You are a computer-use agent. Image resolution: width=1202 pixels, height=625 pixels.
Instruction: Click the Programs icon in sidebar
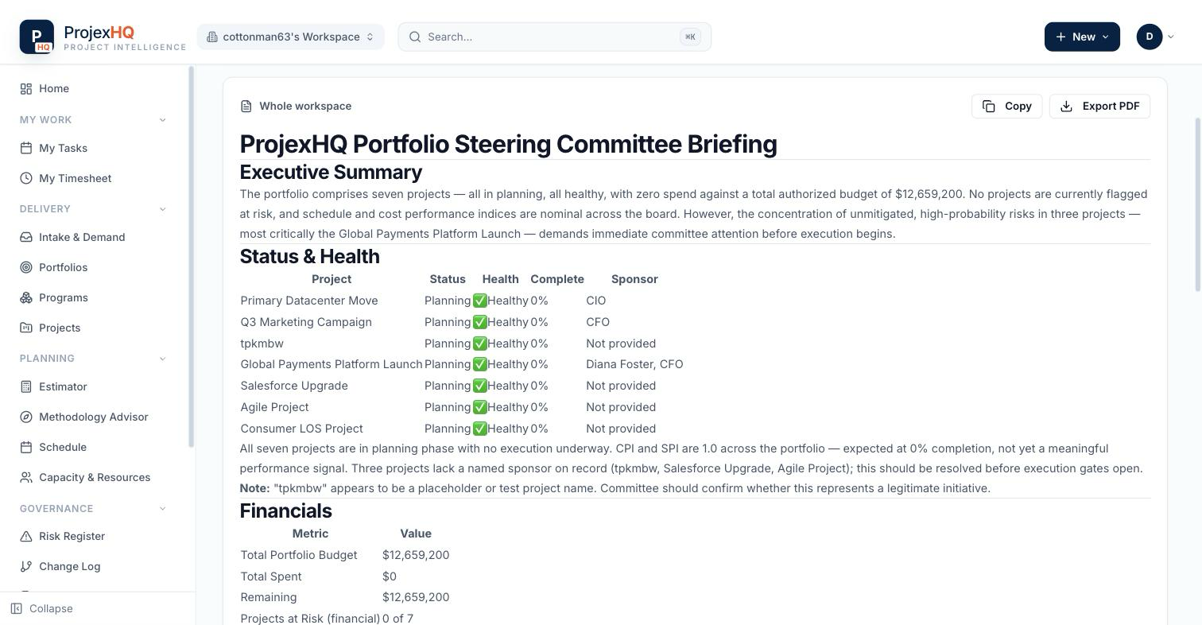click(26, 297)
